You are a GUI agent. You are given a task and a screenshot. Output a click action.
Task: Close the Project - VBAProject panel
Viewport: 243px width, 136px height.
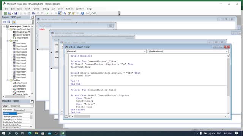point(32,17)
